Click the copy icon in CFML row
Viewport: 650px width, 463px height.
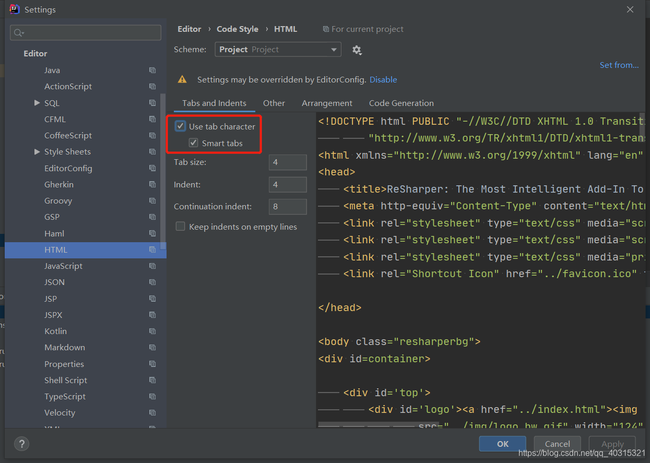(x=152, y=120)
